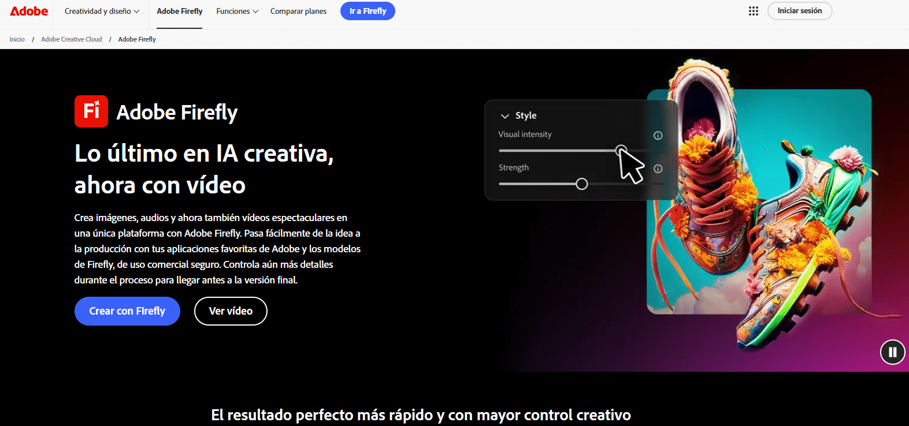The height and width of the screenshot is (426, 909).
Task: Click the Strength slider handle
Action: point(582,184)
